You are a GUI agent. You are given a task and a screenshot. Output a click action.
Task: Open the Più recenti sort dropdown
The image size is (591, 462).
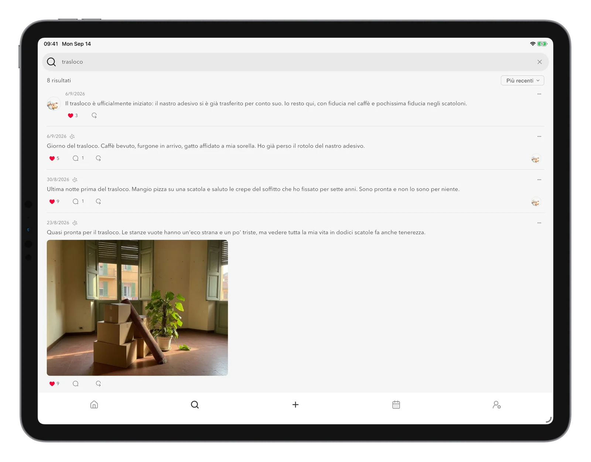tap(522, 81)
